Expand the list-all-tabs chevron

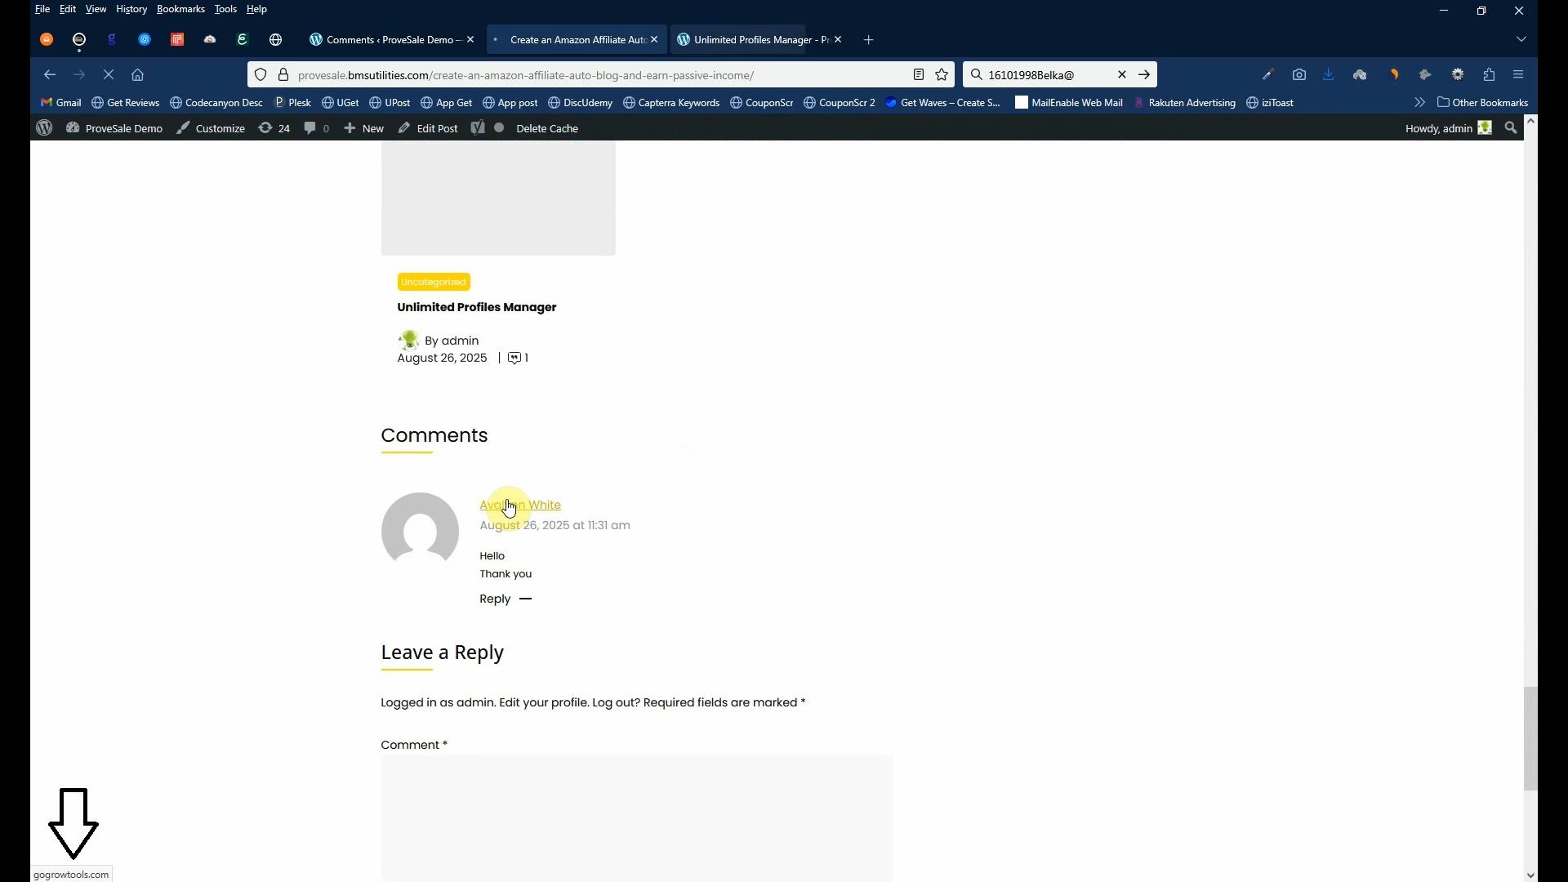pos(1521,39)
